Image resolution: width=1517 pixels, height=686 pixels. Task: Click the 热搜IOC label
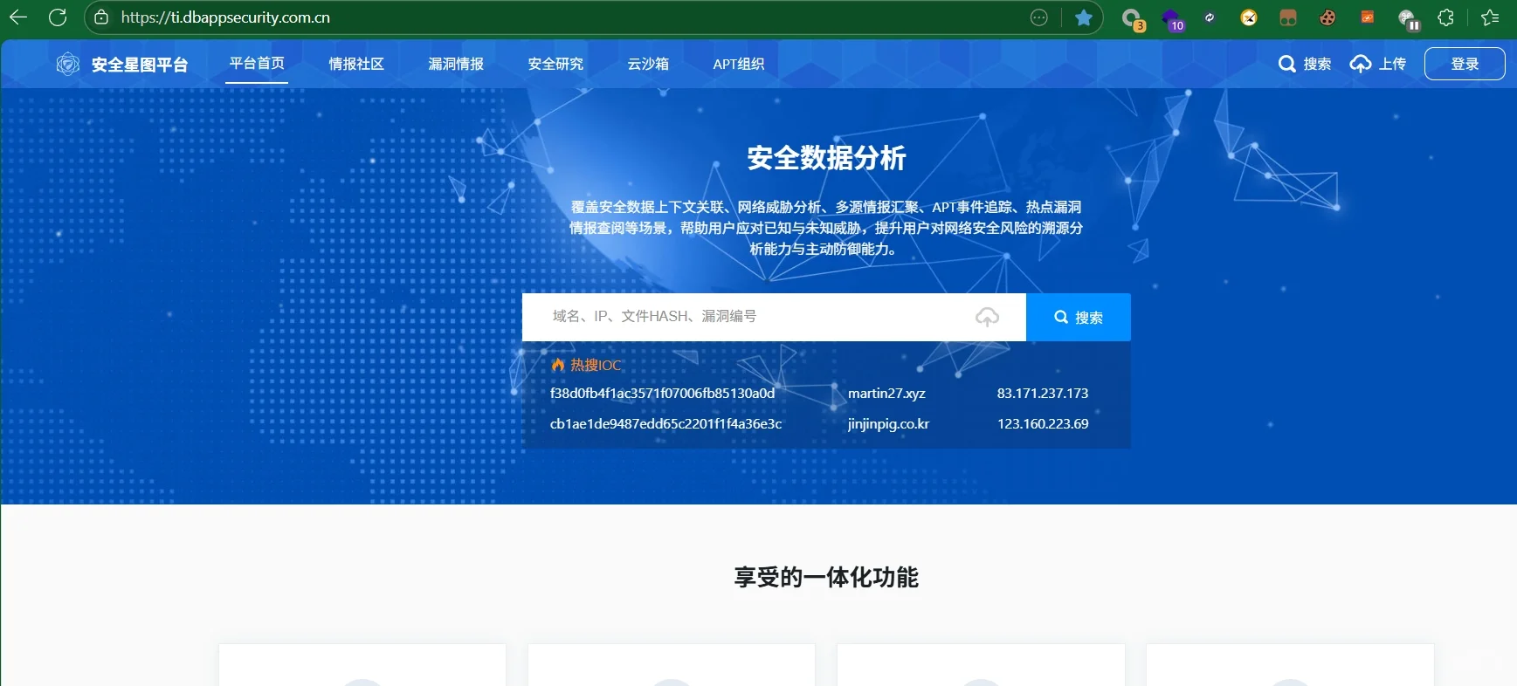point(596,365)
